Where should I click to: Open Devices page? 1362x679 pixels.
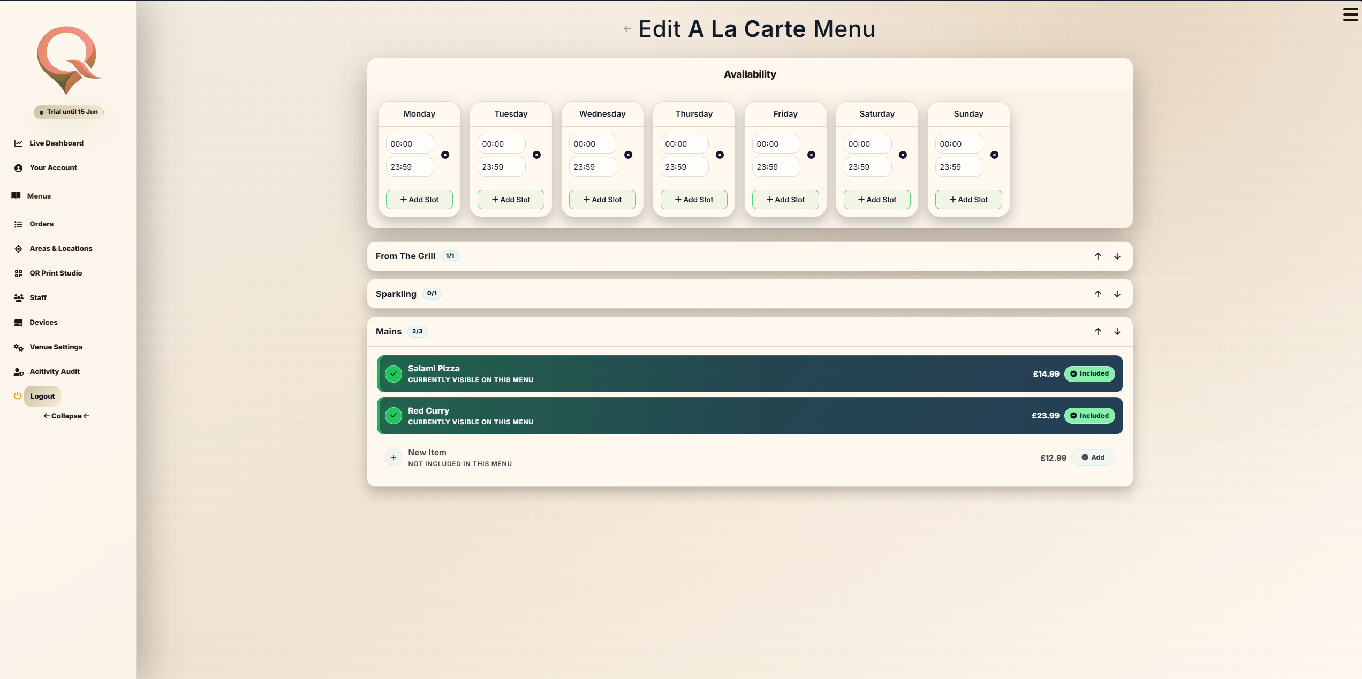(43, 323)
